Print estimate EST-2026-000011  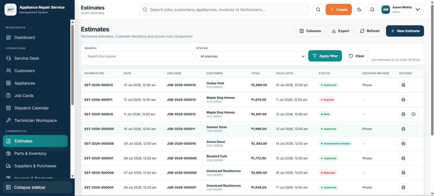tap(403, 100)
